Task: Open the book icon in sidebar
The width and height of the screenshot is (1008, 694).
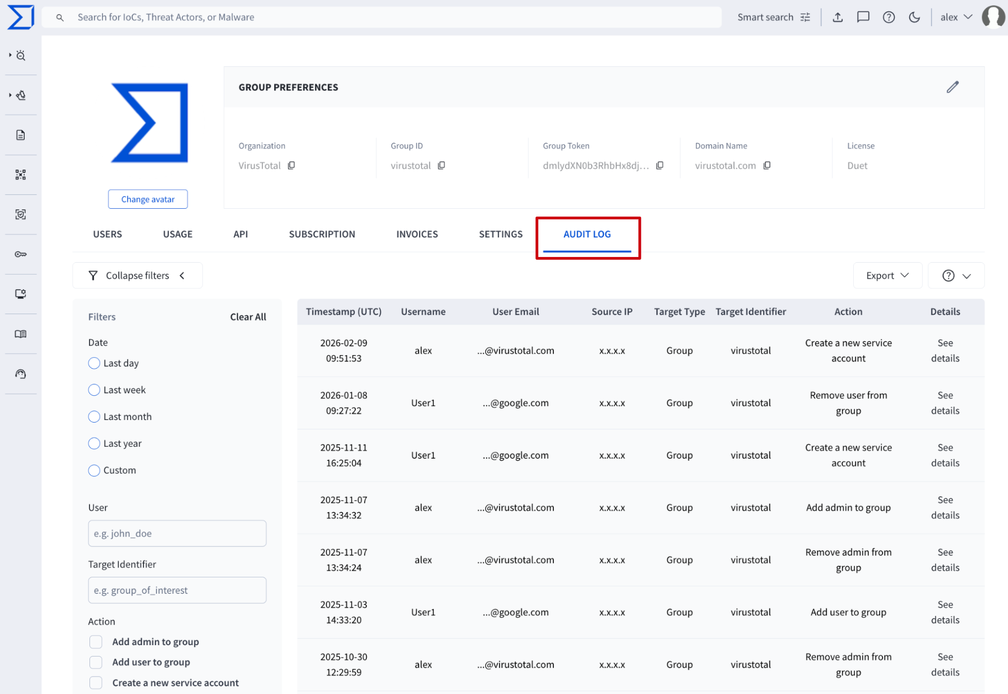Action: 21,334
